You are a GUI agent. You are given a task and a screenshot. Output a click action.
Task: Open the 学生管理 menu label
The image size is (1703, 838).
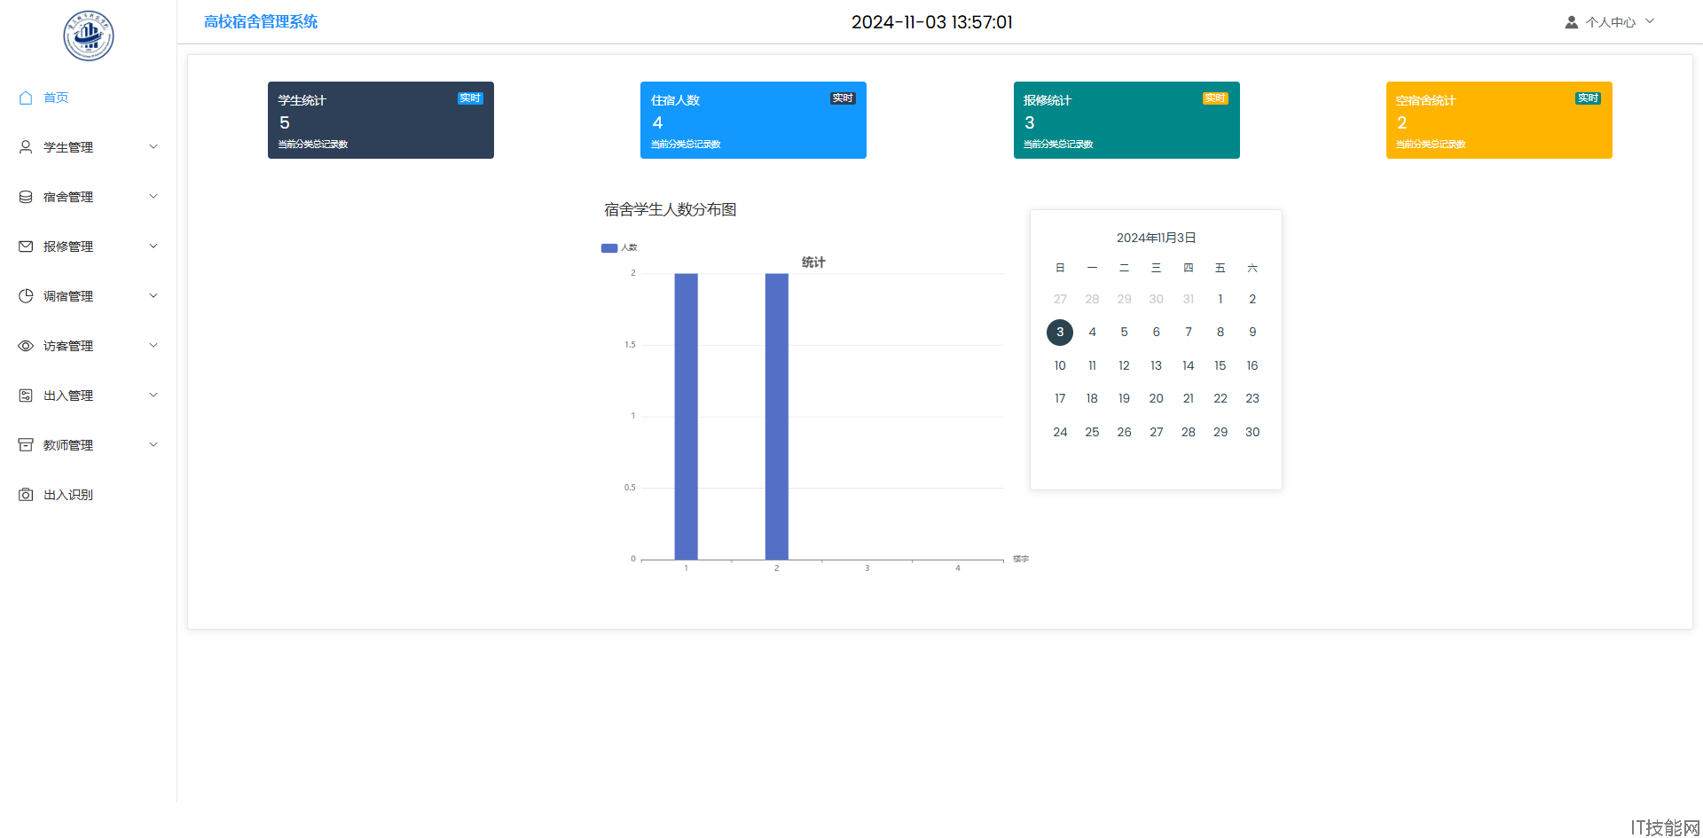coord(68,147)
